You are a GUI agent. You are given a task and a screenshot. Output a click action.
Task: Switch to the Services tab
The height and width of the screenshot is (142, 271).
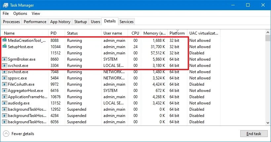click(x=127, y=22)
